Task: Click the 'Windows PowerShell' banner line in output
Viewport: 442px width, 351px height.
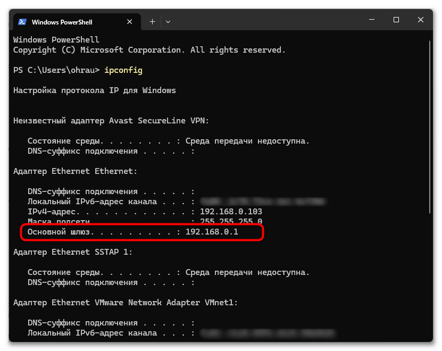Action: [56, 40]
